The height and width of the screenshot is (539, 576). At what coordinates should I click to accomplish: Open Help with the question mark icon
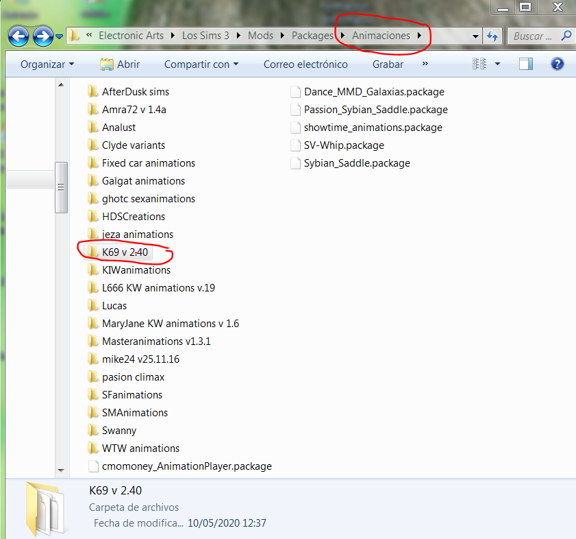coord(558,64)
